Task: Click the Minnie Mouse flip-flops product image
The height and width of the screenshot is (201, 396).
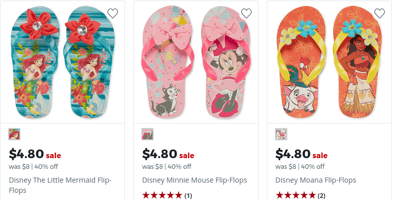Action: tap(196, 62)
